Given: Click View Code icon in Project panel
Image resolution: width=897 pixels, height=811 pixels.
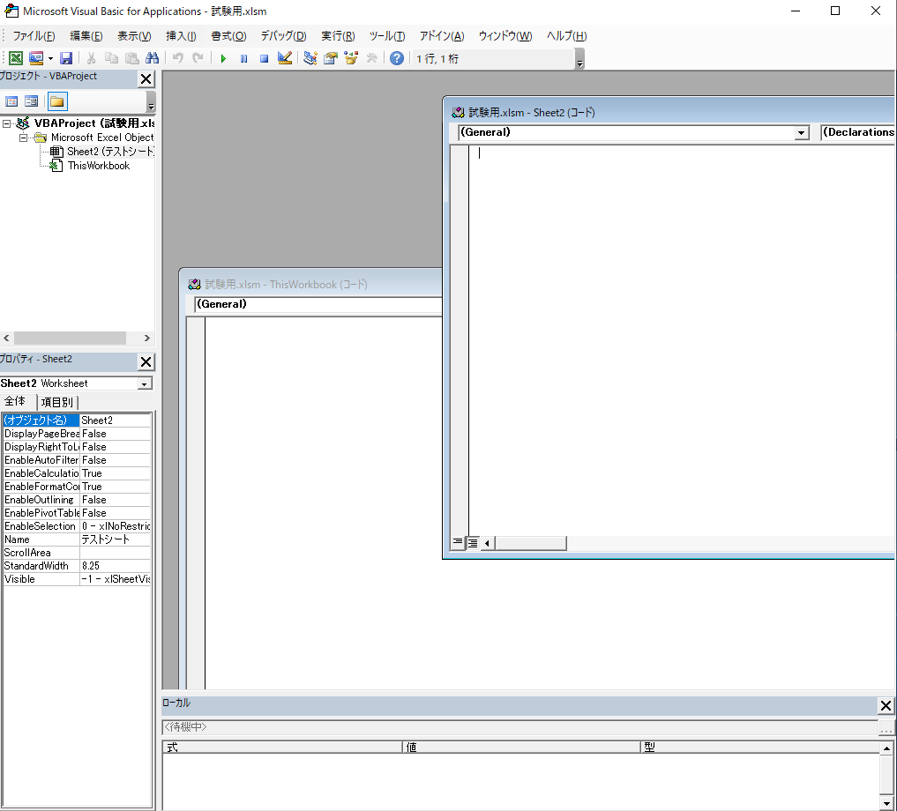Looking at the screenshot, I should pos(11,101).
